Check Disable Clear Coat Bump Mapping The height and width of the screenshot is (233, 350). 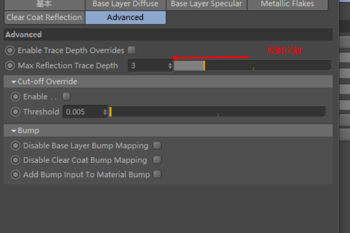point(157,160)
